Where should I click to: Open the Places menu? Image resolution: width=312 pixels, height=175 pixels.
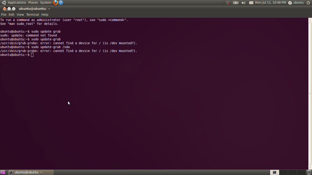point(33,2)
